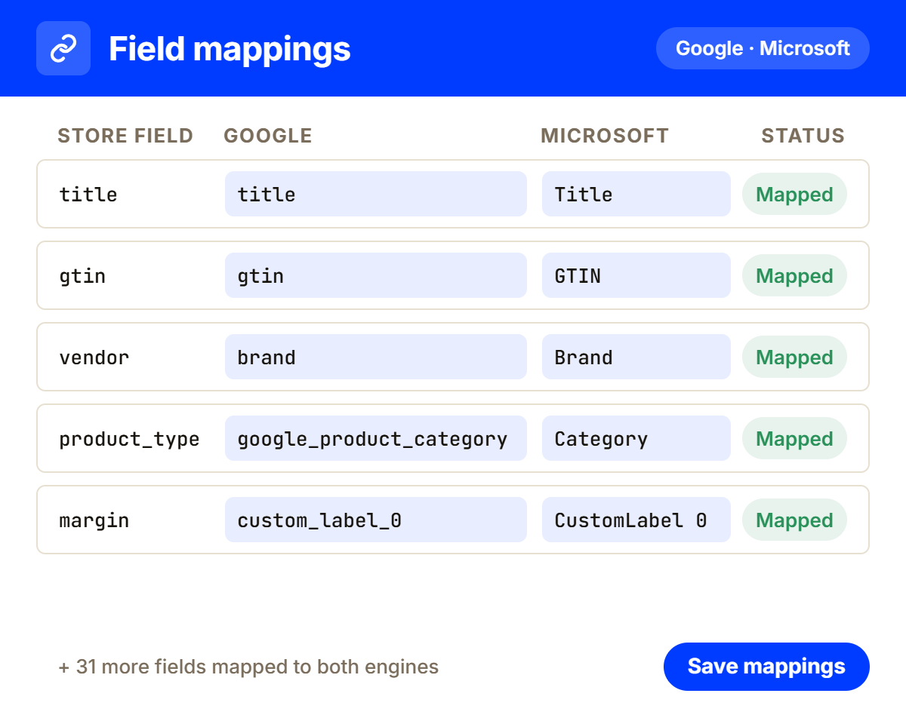
Task: Click the Google · Microsoft pill
Action: pos(763,48)
